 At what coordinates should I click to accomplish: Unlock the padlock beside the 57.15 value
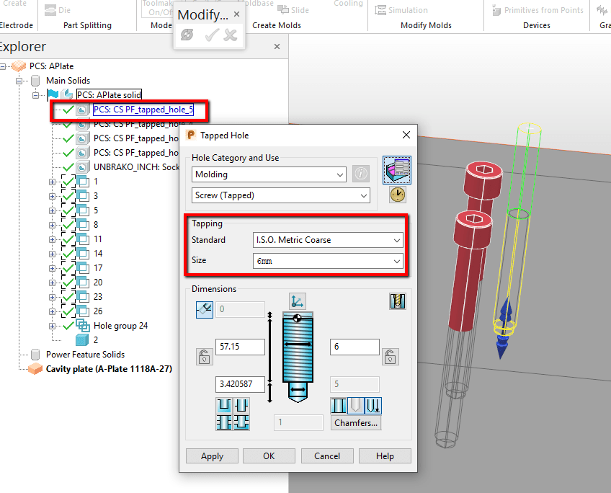pos(204,357)
